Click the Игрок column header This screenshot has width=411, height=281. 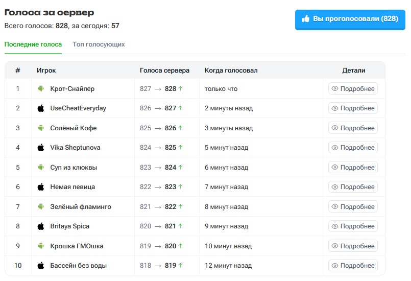(46, 71)
